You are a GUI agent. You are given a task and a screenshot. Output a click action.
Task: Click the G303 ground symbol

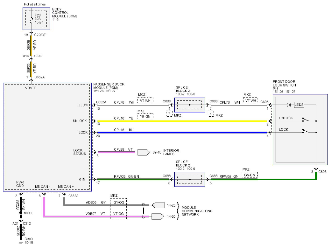click(x=21, y=243)
